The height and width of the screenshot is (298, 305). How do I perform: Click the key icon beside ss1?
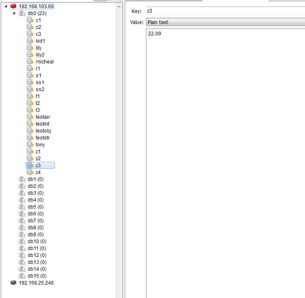pos(30,82)
